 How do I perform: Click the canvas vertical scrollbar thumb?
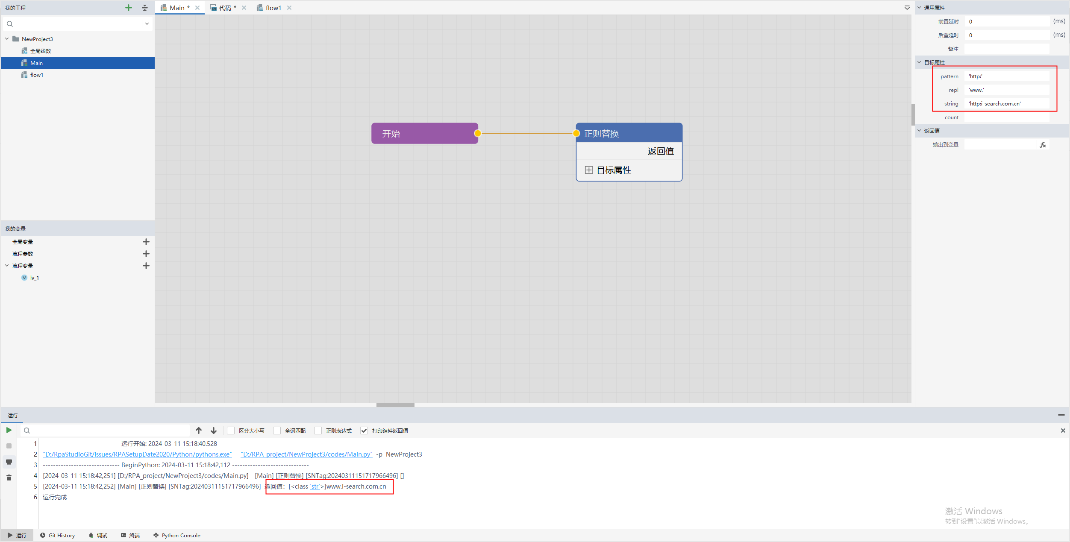pos(913,114)
